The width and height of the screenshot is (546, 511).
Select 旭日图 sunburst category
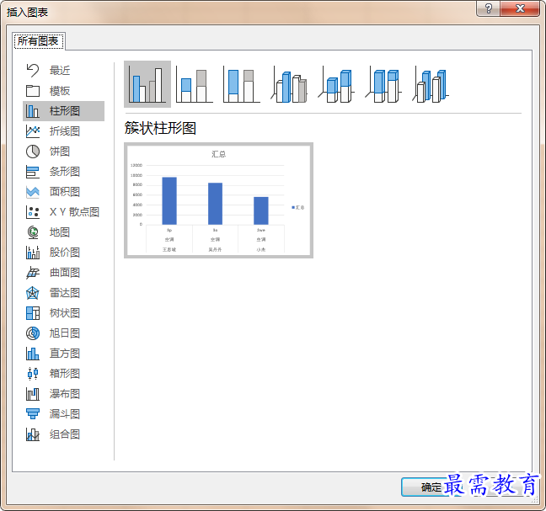pos(63,333)
